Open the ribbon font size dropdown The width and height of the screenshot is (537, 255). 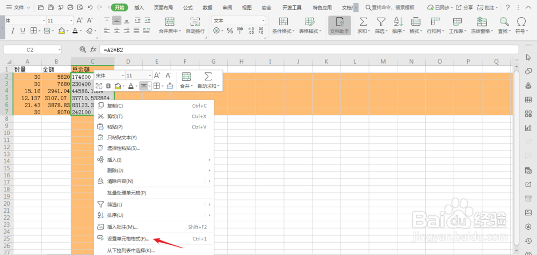coord(71,21)
